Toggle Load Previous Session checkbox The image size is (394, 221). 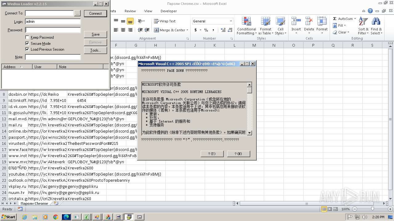[27, 49]
